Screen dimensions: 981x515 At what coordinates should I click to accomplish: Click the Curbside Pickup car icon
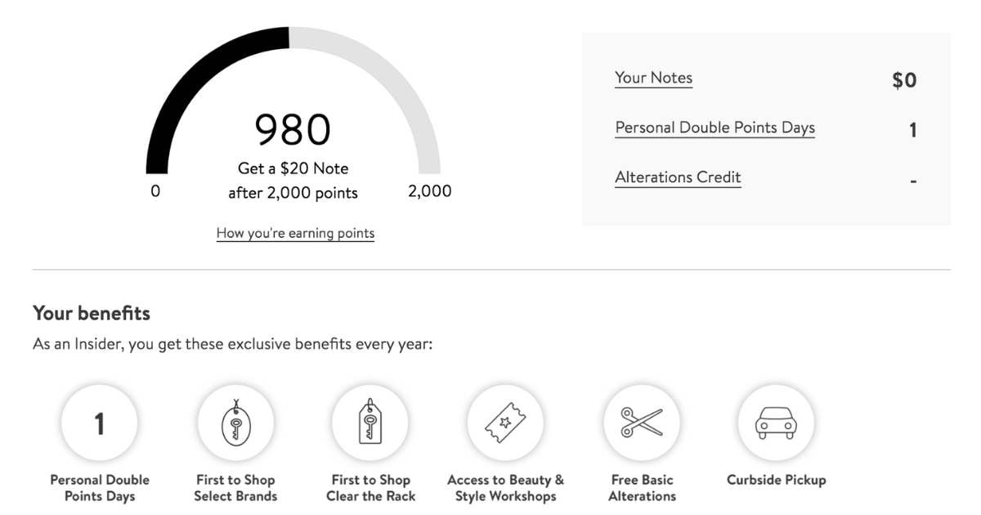777,423
